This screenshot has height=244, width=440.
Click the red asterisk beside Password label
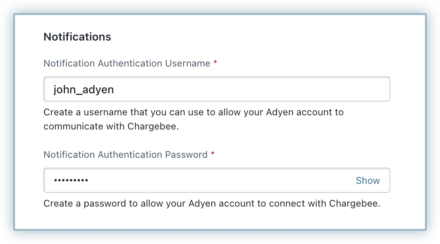click(x=213, y=154)
